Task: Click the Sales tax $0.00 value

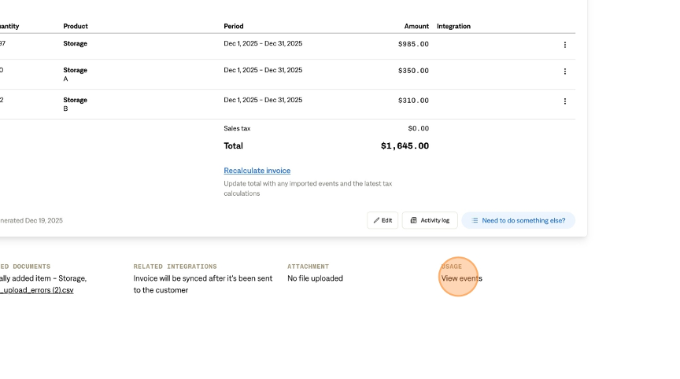Action: [x=418, y=128]
